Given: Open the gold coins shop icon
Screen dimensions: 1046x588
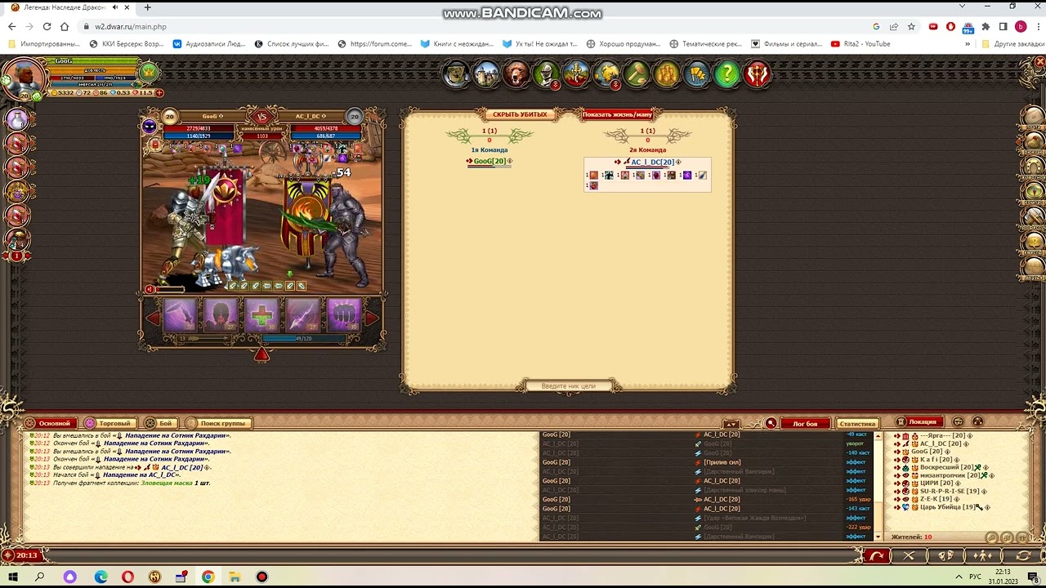Looking at the screenshot, I should coord(667,74).
